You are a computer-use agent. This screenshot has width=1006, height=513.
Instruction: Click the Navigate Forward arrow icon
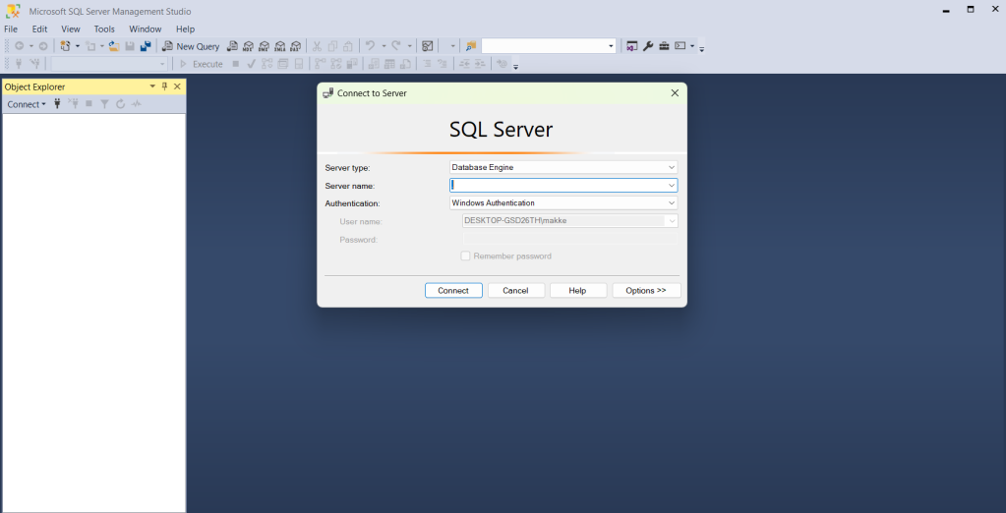[x=43, y=46]
